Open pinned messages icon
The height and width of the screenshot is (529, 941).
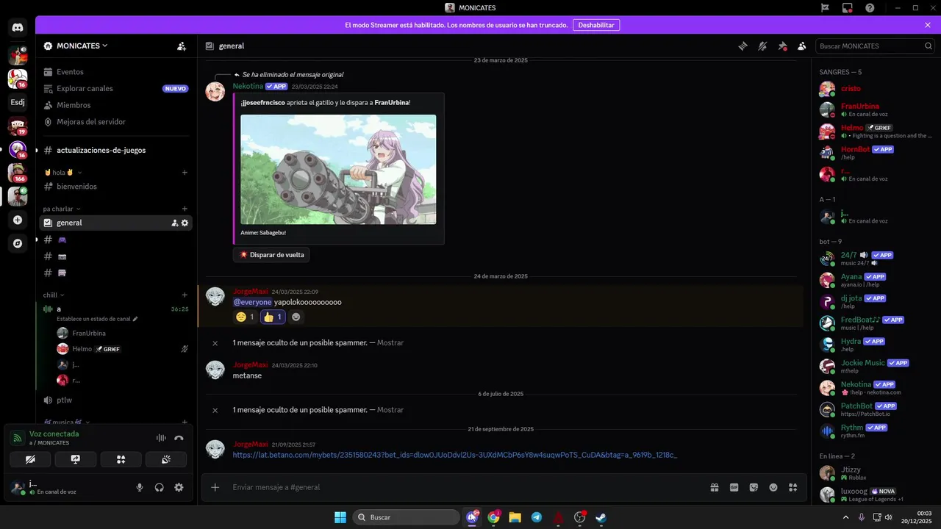782,46
